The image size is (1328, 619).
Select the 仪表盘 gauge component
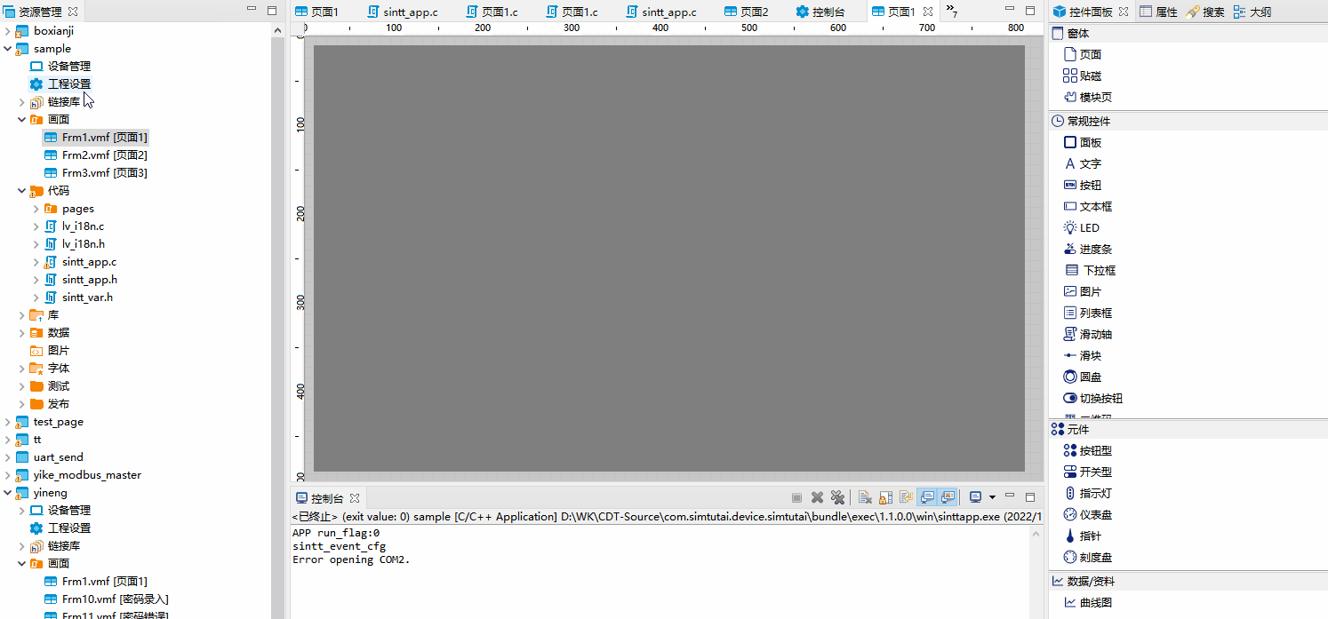[x=1095, y=515]
